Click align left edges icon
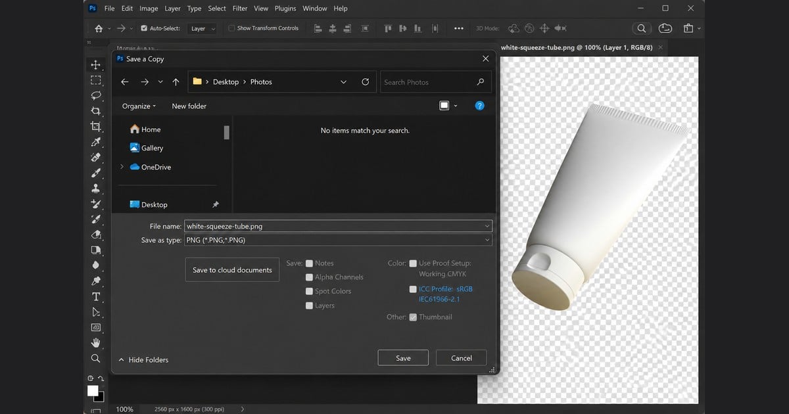The height and width of the screenshot is (414, 789). (x=318, y=28)
